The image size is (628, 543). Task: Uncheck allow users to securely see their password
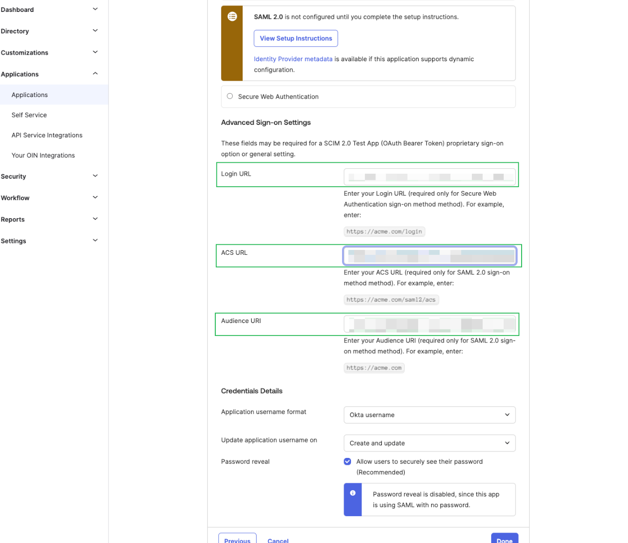pyautogui.click(x=347, y=461)
